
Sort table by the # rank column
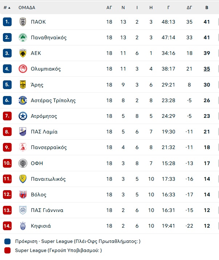[x=7, y=8]
